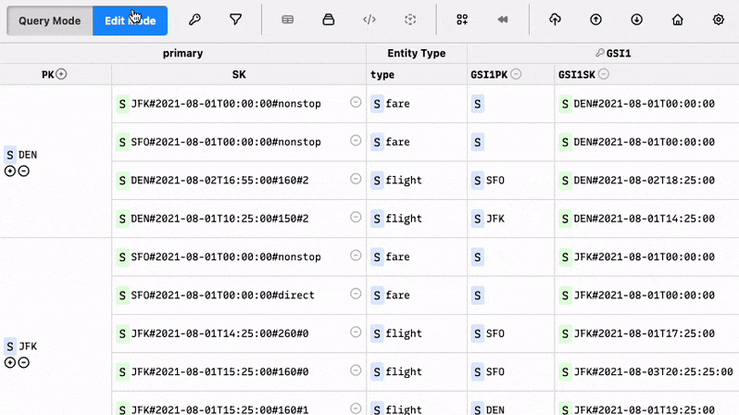This screenshot has height=415, width=739.
Task: Click minus icon on the SFO#2021-08-01T00:00:00#direct row
Action: pos(356,294)
